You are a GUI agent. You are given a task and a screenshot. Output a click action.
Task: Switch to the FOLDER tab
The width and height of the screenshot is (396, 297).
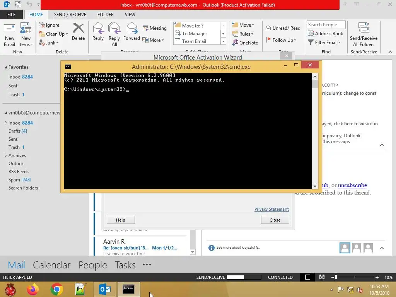(x=106, y=15)
